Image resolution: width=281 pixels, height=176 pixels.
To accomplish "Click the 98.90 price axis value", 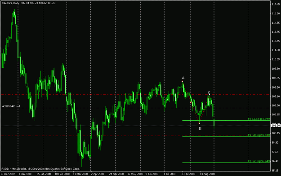I will tap(275, 142).
